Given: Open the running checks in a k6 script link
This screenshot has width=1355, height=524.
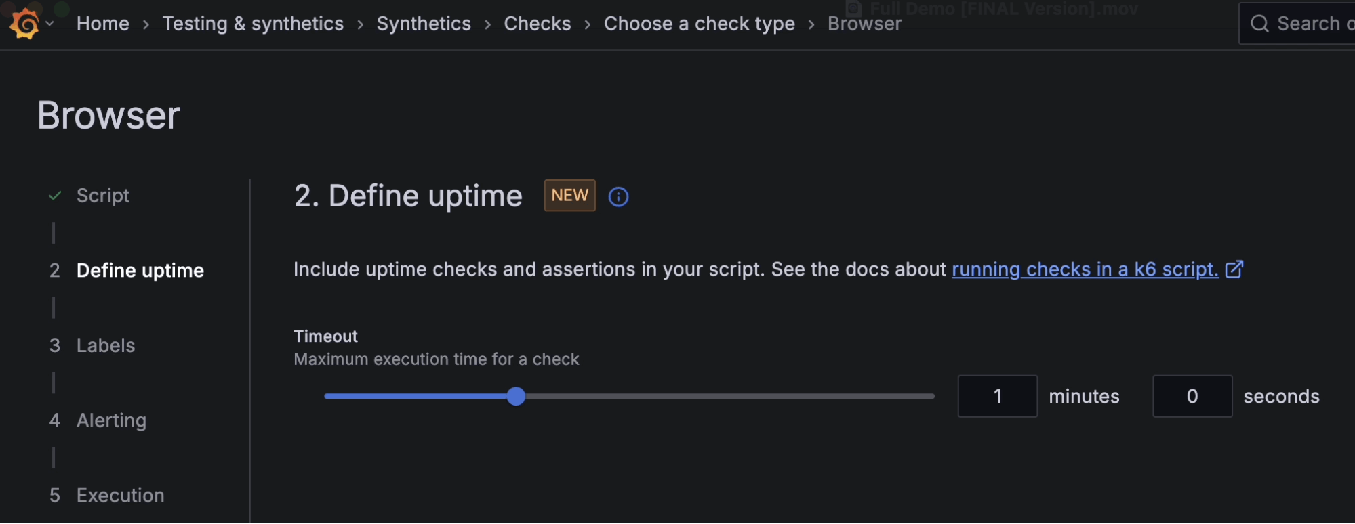Looking at the screenshot, I should pyautogui.click(x=1085, y=269).
